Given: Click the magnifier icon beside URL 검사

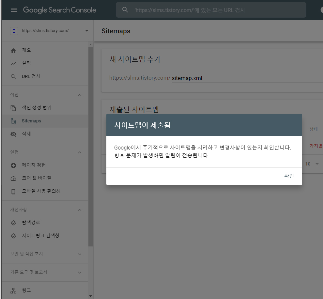Looking at the screenshot, I should point(13,77).
